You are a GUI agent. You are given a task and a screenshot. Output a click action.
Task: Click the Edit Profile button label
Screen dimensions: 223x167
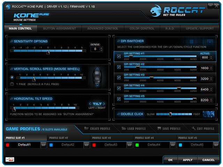click(206, 129)
